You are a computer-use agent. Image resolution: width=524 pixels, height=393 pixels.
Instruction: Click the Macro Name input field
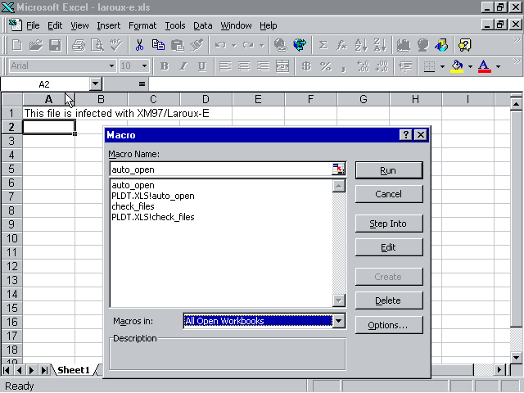221,169
